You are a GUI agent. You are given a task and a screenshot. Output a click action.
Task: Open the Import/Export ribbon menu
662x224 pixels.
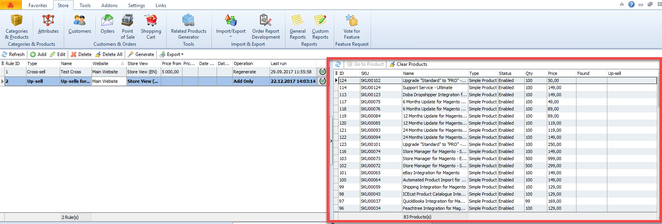pyautogui.click(x=231, y=26)
